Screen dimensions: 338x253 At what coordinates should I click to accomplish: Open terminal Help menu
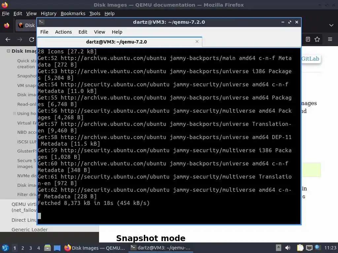(x=117, y=32)
